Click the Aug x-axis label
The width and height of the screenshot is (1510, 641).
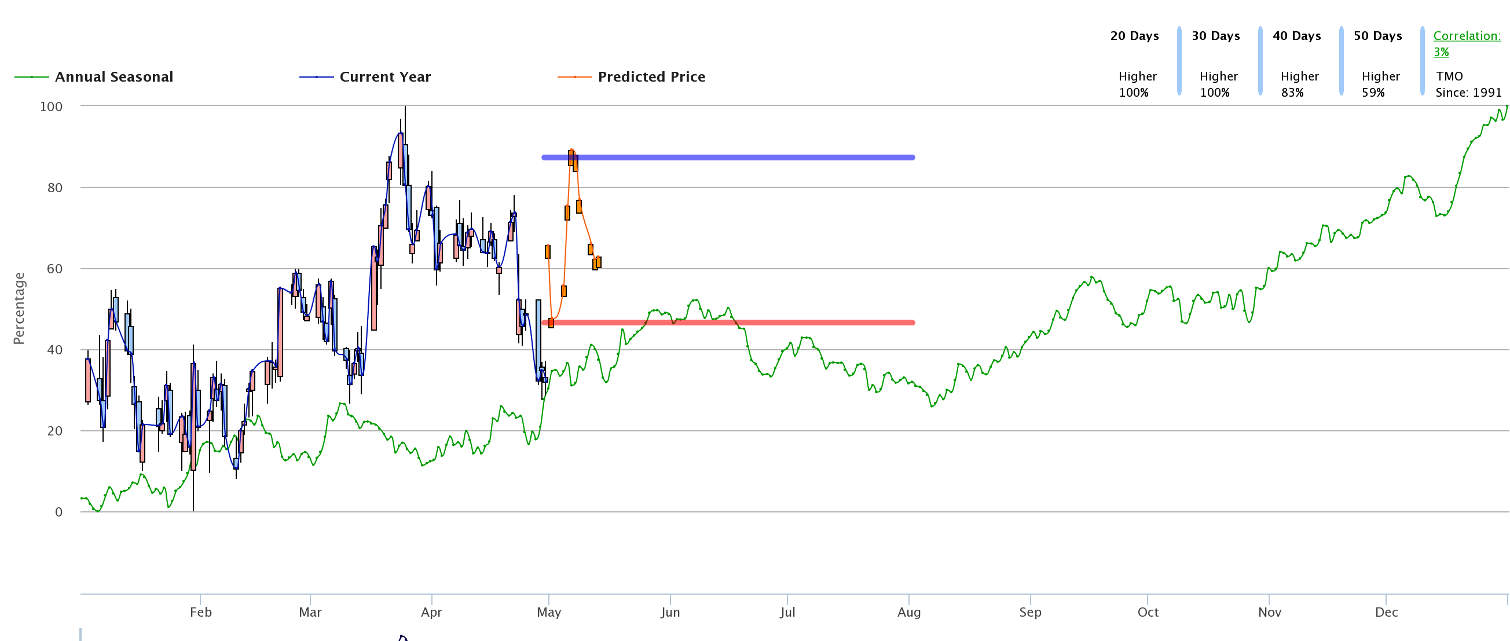point(908,612)
